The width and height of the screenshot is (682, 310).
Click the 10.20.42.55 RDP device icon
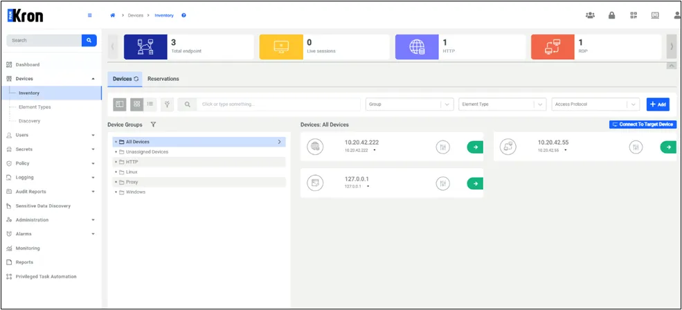click(508, 147)
